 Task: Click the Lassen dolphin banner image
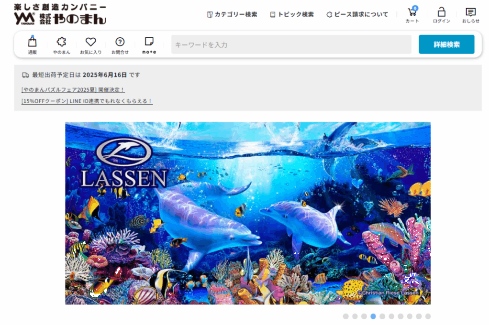coord(248,213)
